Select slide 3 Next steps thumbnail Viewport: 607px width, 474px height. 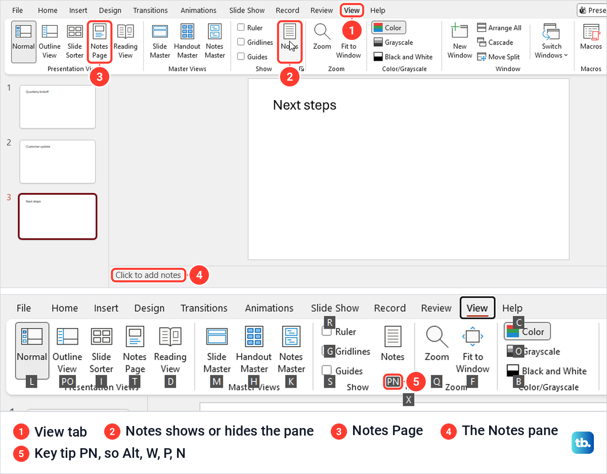coord(57,216)
